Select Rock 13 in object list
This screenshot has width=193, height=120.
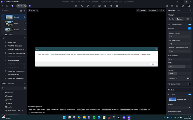(x=10, y=93)
